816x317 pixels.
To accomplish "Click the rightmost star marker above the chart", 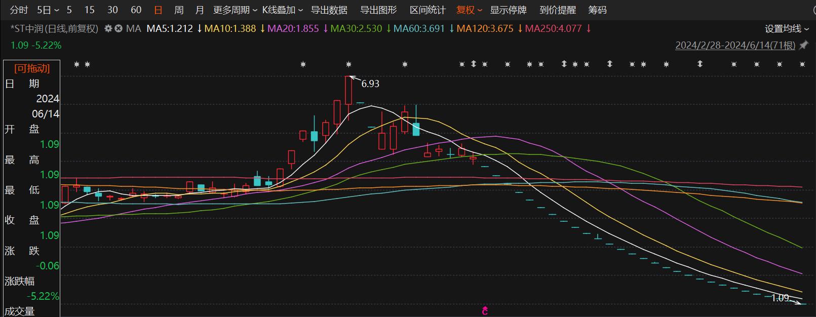I will 802,64.
